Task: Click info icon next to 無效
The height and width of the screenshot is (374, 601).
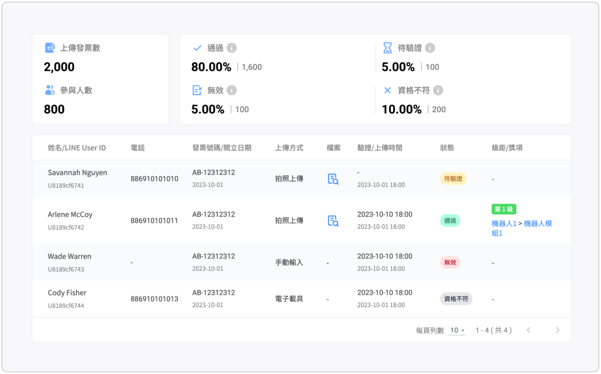Action: pos(232,90)
